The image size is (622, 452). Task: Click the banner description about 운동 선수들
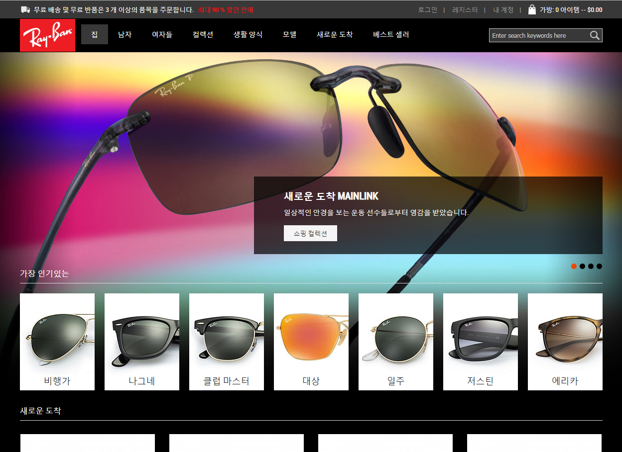[x=376, y=212]
